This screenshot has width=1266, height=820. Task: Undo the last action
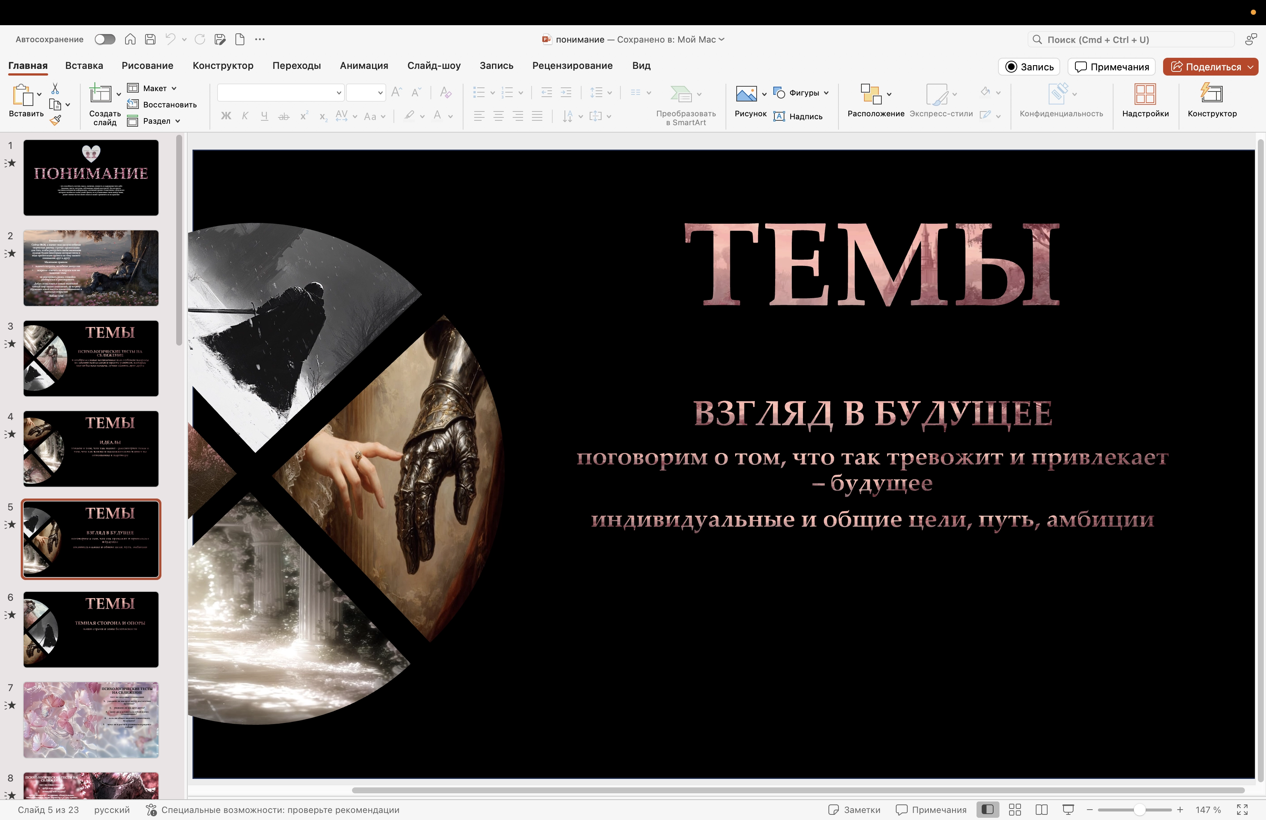point(170,39)
